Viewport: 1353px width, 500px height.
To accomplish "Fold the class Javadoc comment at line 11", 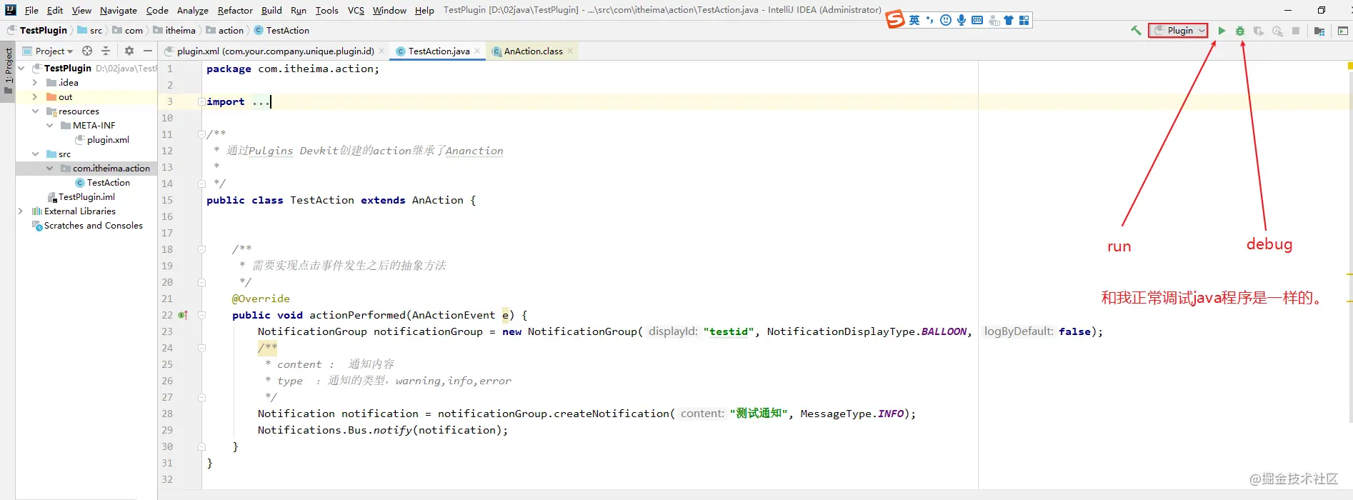I will click(x=201, y=134).
